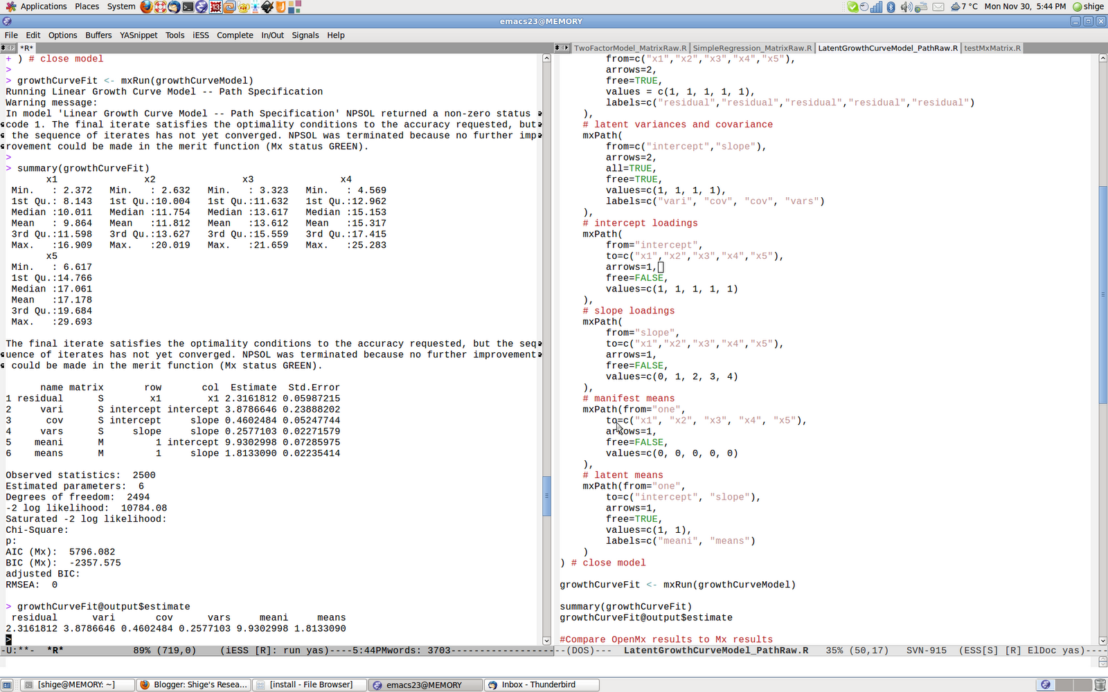Viewport: 1108px width, 692px height.
Task: Open the Signals menu
Action: coord(305,35)
